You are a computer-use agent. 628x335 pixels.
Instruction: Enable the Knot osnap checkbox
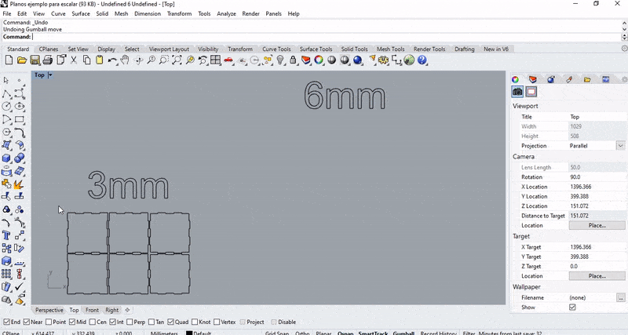click(x=195, y=322)
